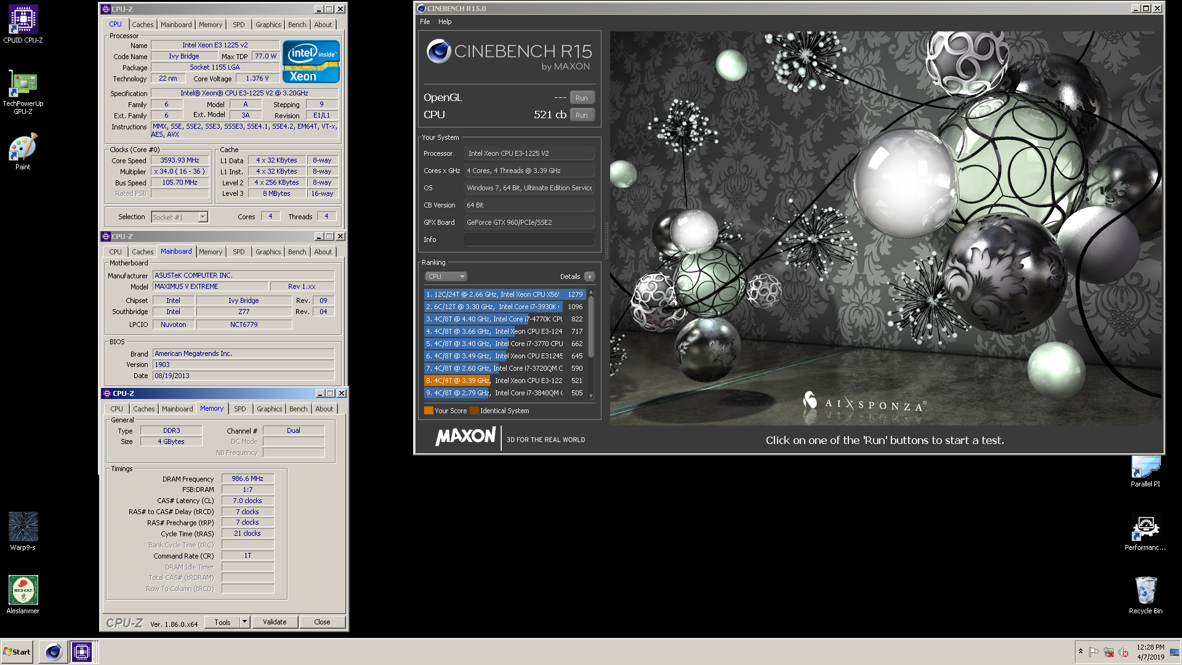
Task: Click the Intel Xeon inside logo
Action: pyautogui.click(x=311, y=62)
